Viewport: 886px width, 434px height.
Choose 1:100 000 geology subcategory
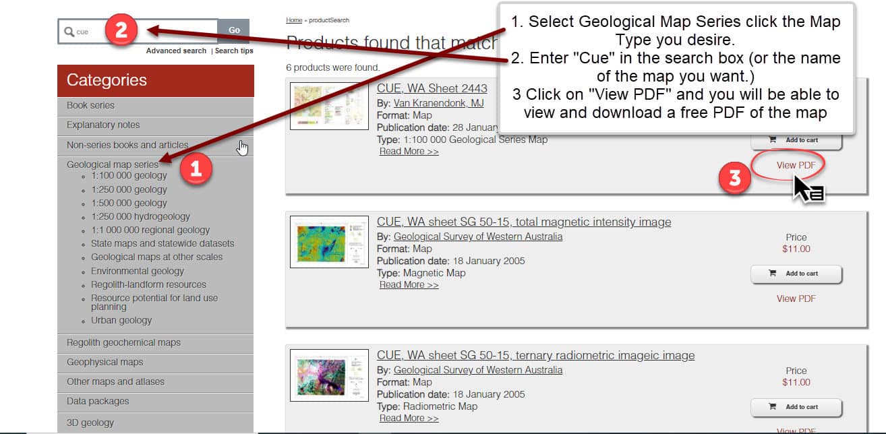click(x=129, y=176)
